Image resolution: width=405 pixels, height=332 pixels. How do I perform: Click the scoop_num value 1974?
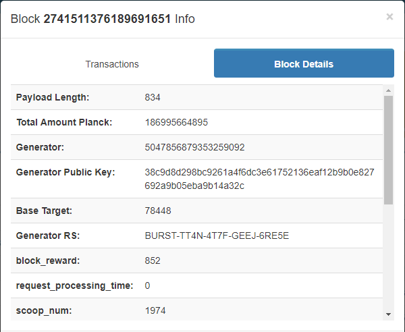point(155,310)
